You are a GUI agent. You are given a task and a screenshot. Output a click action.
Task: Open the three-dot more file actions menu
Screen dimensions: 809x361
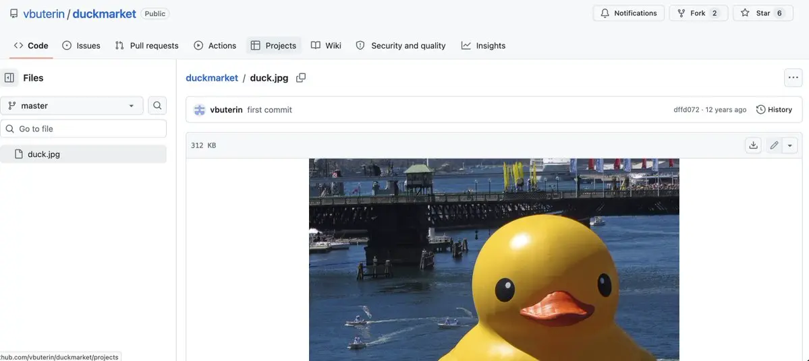(793, 77)
